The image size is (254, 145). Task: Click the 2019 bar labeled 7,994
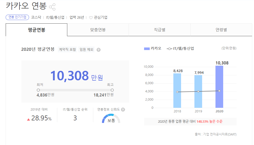click(198, 91)
